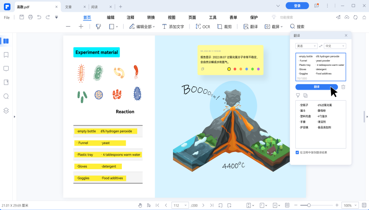
Task: Click the 搜索 search tool
Action: click(297, 27)
